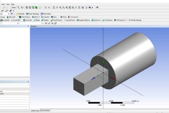Click the Zoom to Fit magnifier icon
Screen dimensions: 169x113
(73, 8)
